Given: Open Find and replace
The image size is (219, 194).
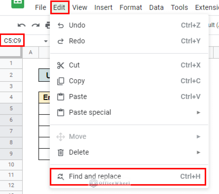Looking at the screenshot, I should [x=128, y=176].
